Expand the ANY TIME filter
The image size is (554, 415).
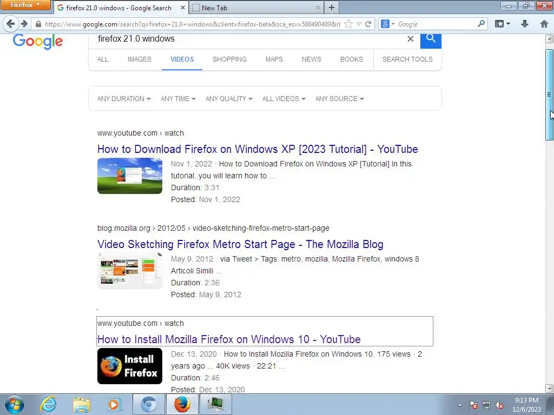[x=178, y=99]
